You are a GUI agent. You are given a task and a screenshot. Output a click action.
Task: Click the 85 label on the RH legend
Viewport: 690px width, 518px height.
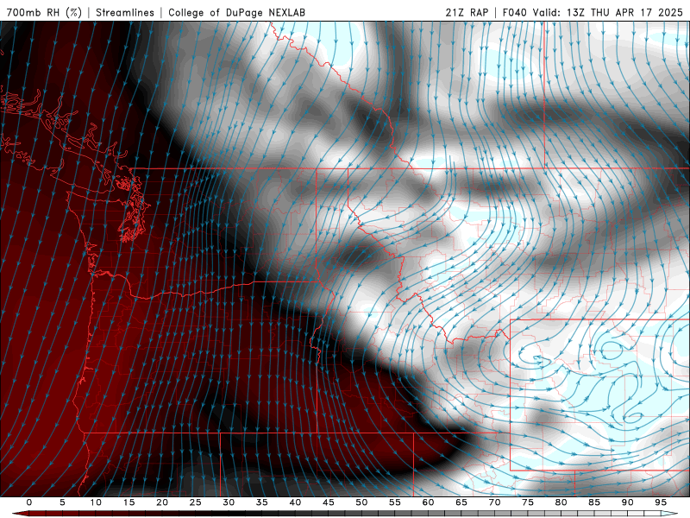point(594,502)
